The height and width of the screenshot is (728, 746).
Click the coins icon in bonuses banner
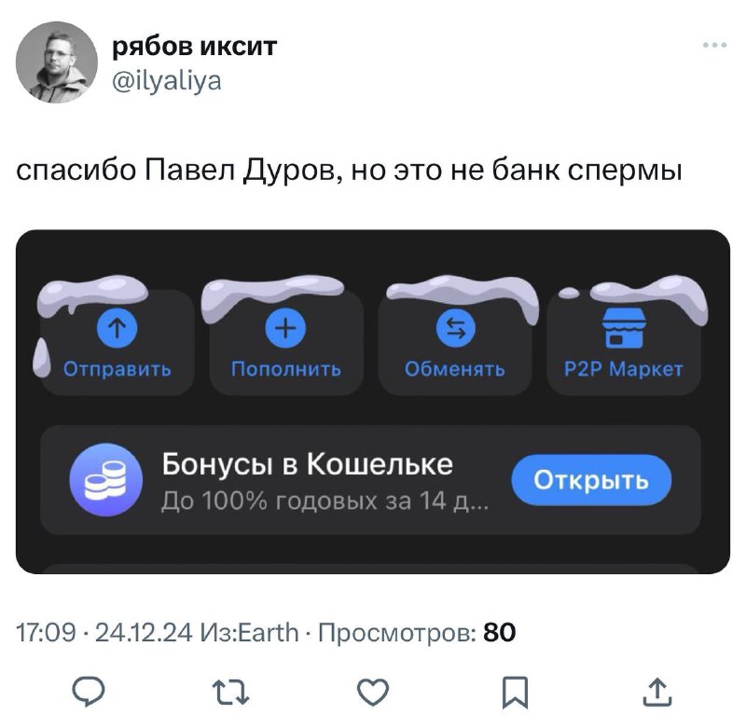pyautogui.click(x=105, y=480)
